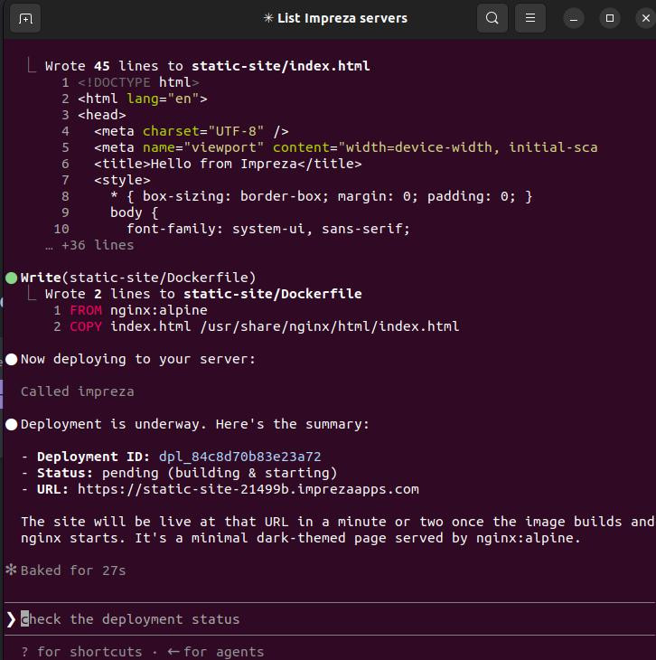Click the 'List Impreza servers' window title

[335, 18]
